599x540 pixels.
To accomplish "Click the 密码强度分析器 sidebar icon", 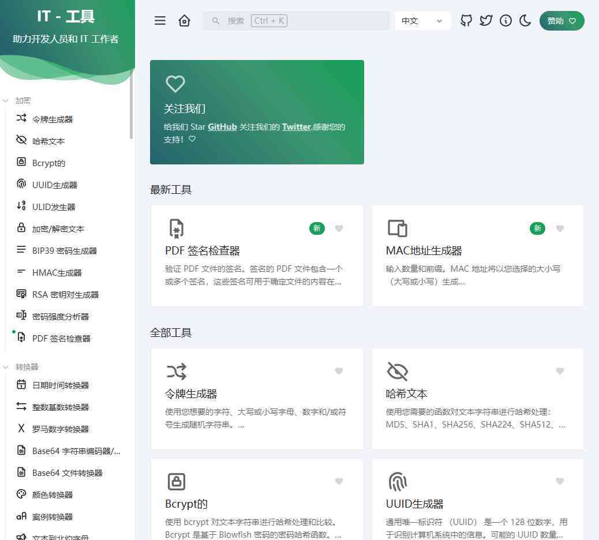I will 21,316.
